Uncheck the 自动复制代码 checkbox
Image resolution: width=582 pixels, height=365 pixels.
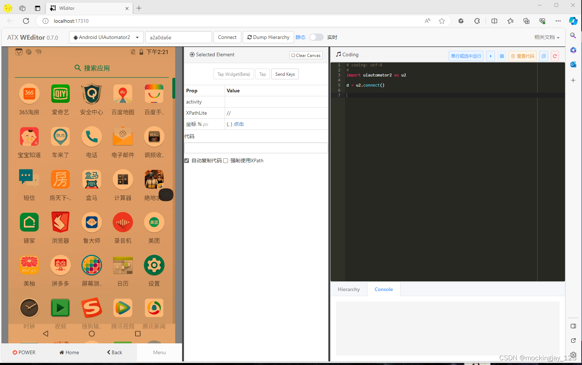(187, 161)
